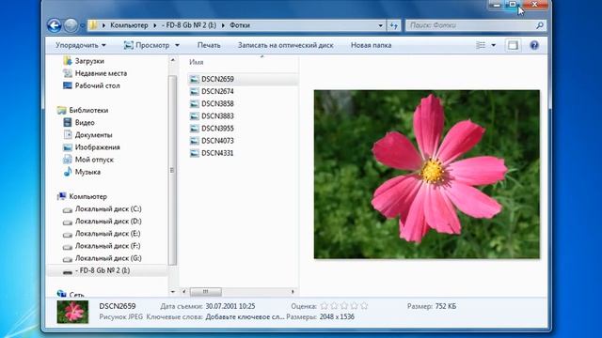Select the file DSCN3858

pyautogui.click(x=217, y=103)
